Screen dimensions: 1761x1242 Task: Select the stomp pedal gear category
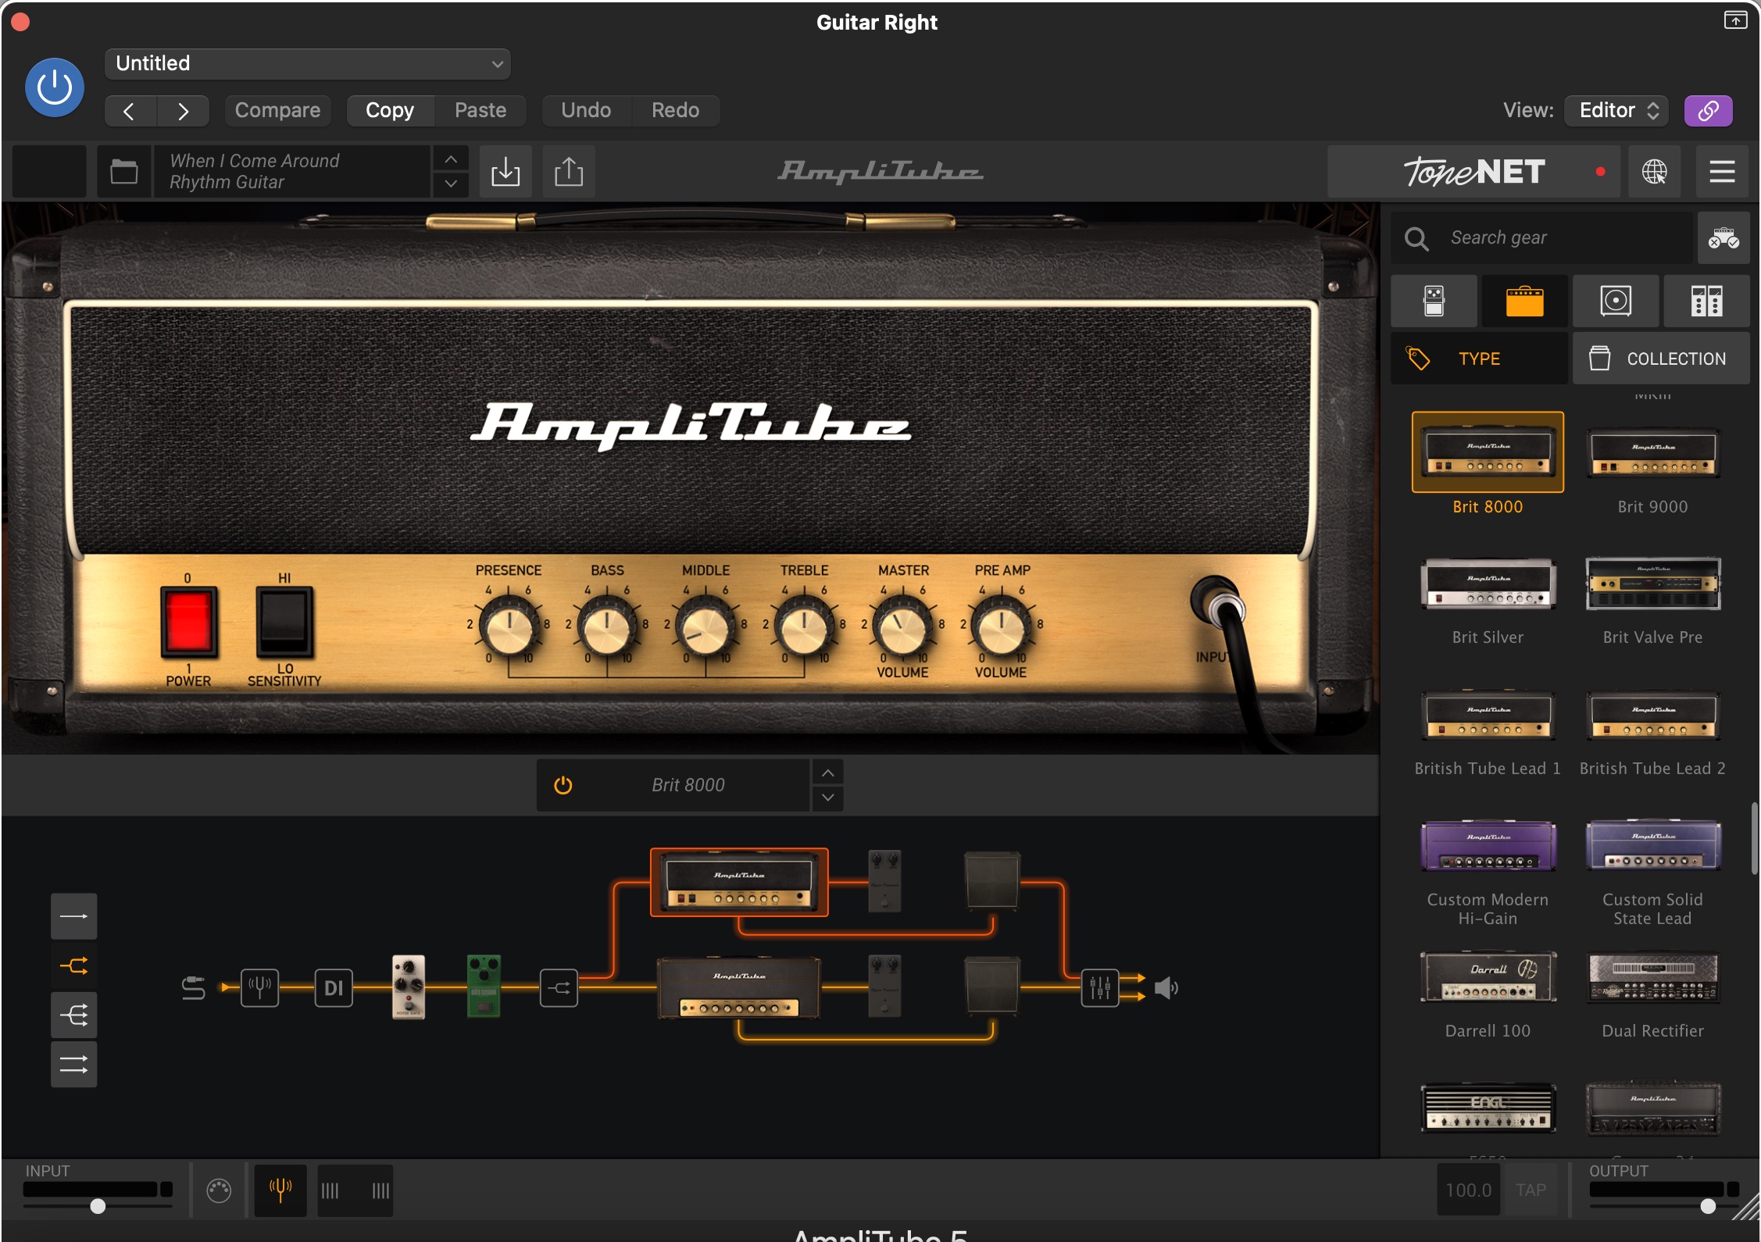pyautogui.click(x=1434, y=301)
